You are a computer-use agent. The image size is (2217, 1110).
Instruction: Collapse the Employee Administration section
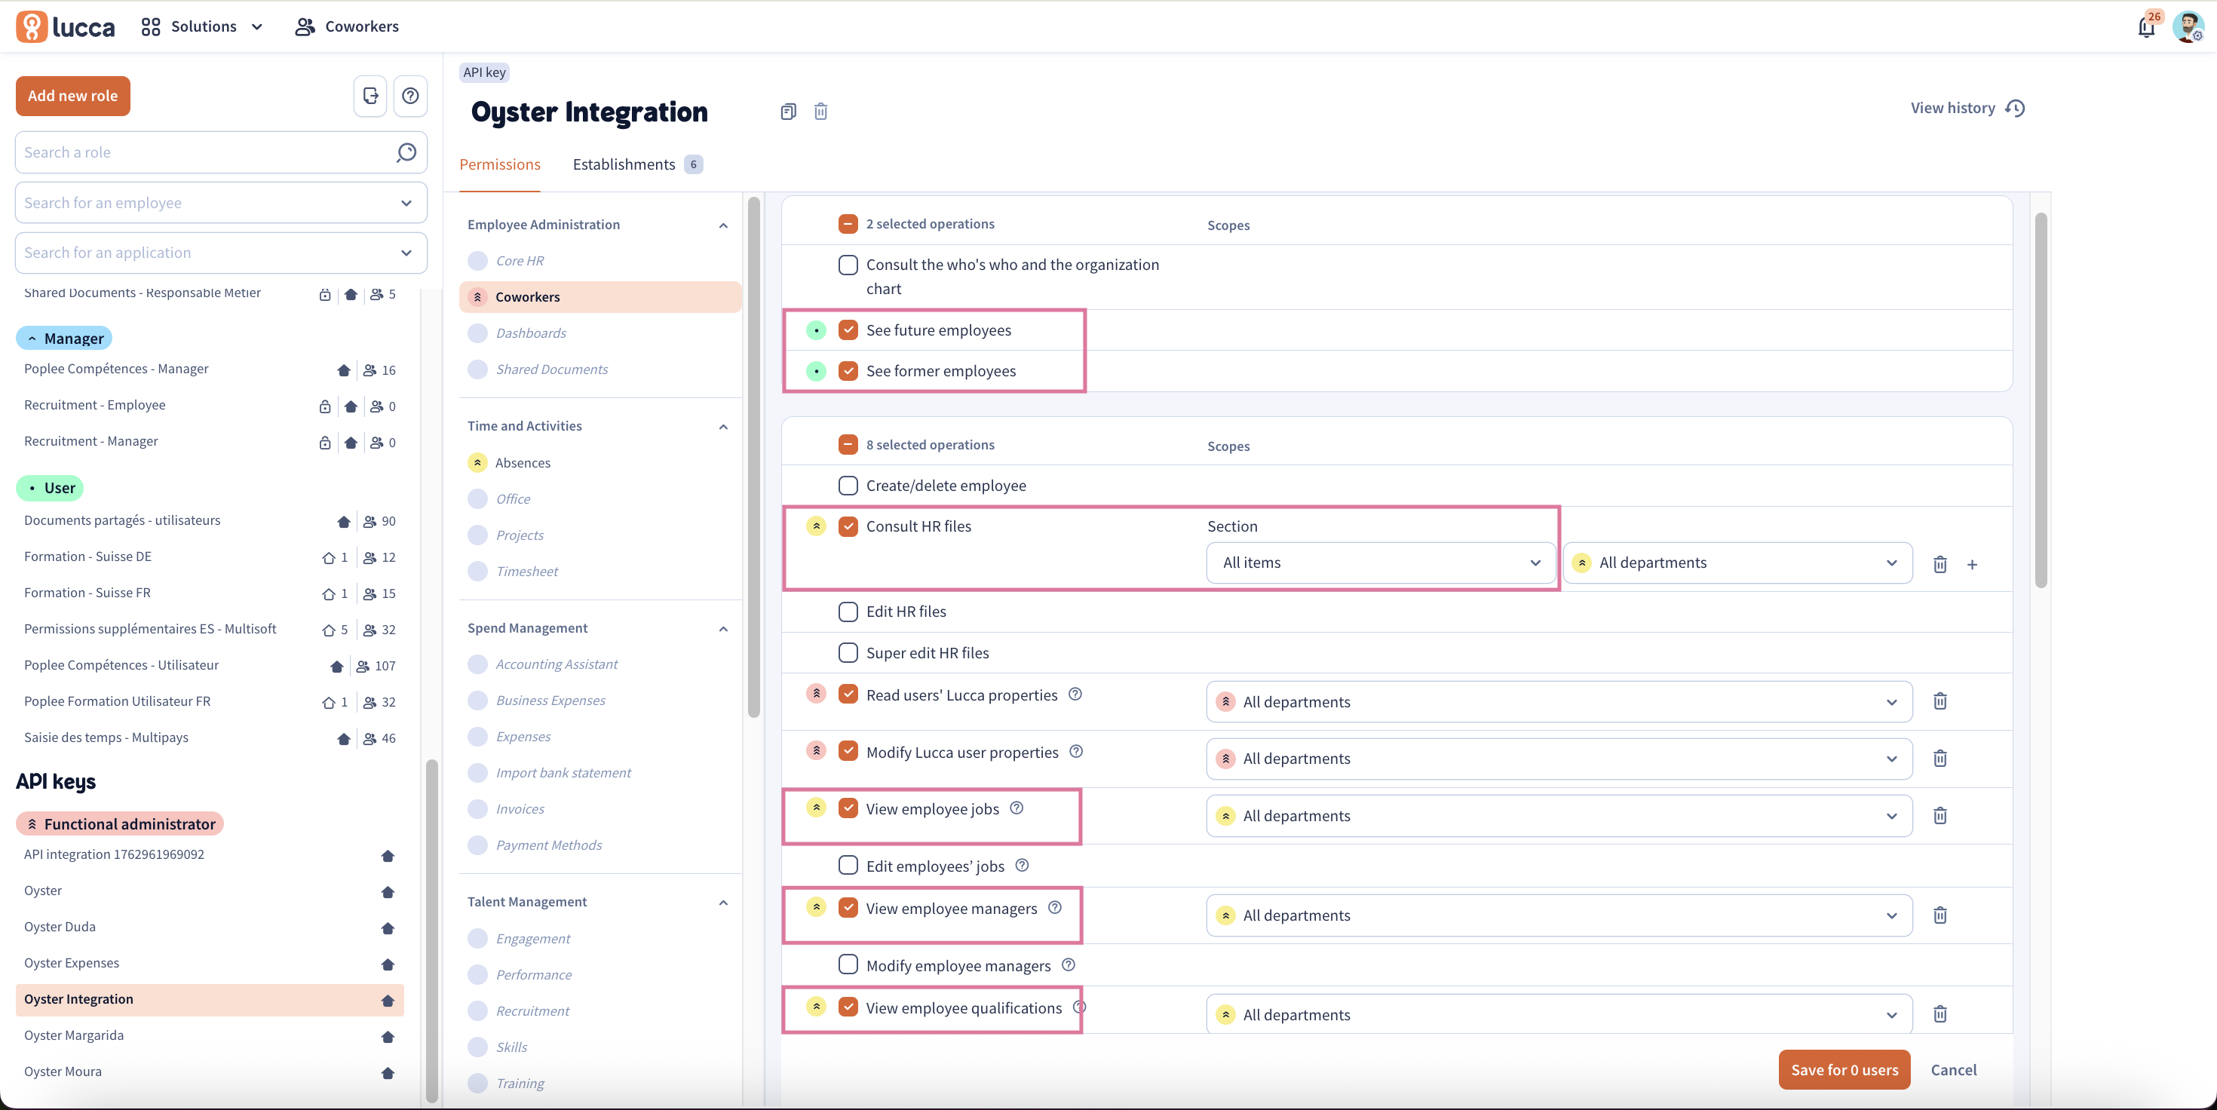pos(723,225)
